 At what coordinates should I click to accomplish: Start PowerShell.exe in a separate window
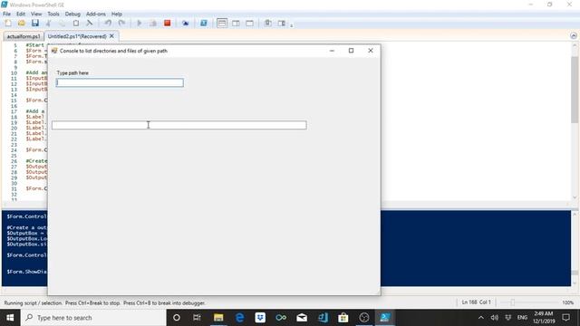[x=203, y=24]
